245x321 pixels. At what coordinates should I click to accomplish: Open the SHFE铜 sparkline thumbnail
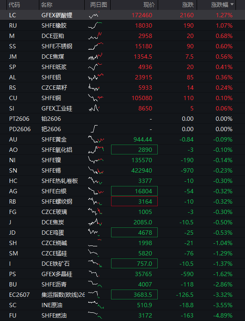click(x=96, y=98)
